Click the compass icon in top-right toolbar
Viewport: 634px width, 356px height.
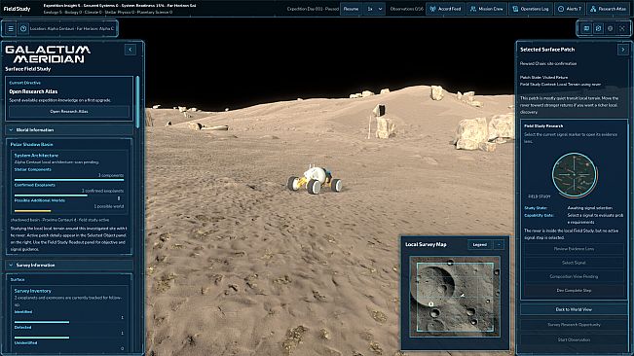[x=598, y=28]
